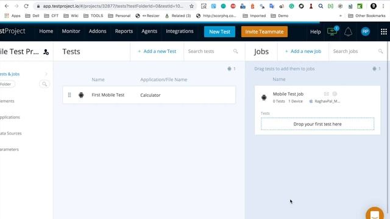The image size is (390, 219).
Task: Click the Name column header in Tests
Action: 98,80
